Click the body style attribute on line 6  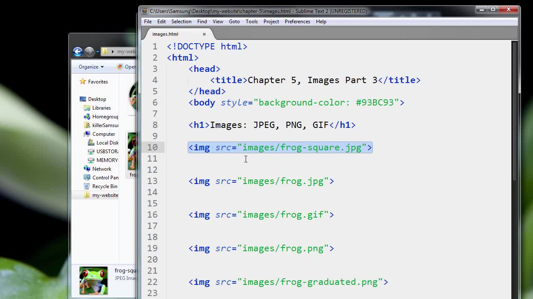click(x=310, y=103)
